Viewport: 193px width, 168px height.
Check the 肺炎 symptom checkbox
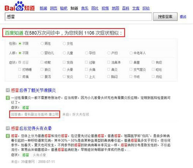42,69
